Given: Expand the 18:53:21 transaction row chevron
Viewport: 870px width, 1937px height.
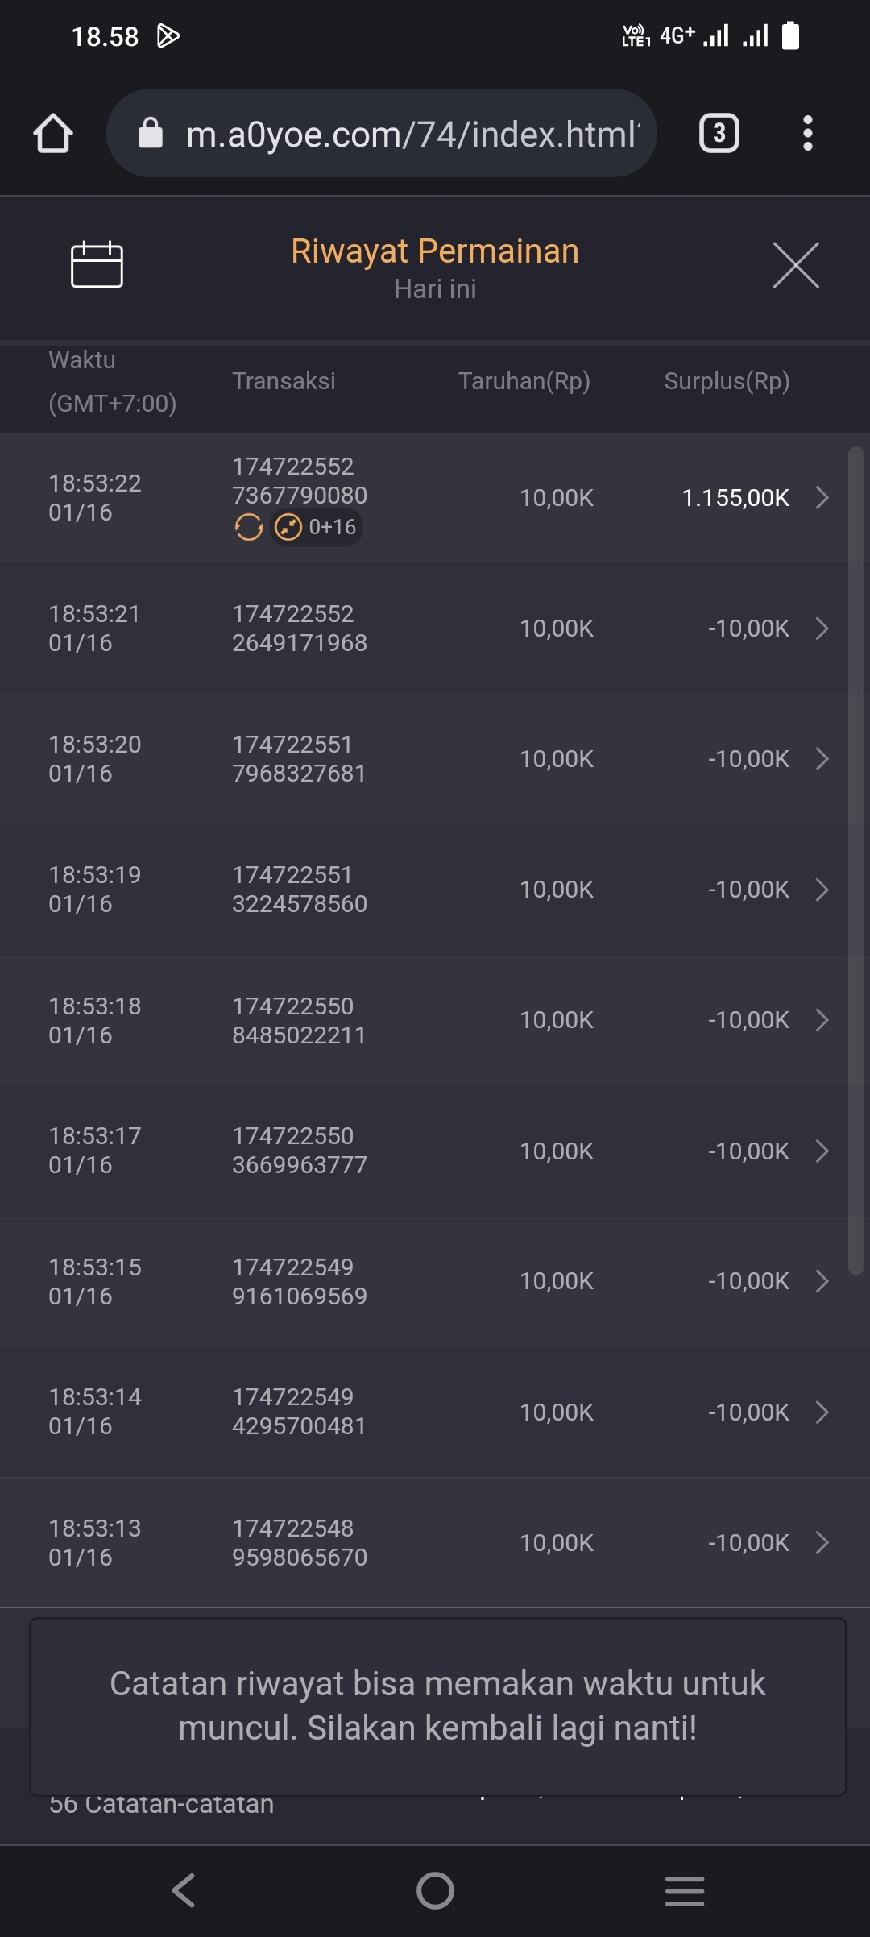Looking at the screenshot, I should (x=822, y=628).
